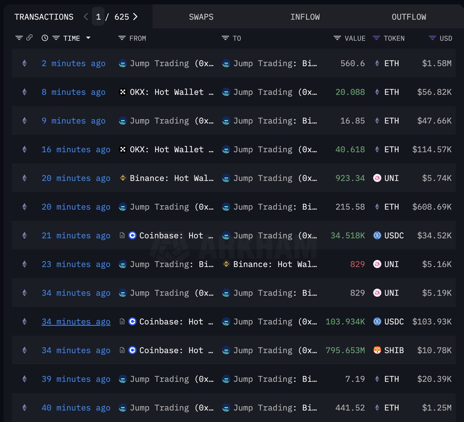Click the green value 103.934K
Image resolution: width=464 pixels, height=422 pixels.
[345, 322]
